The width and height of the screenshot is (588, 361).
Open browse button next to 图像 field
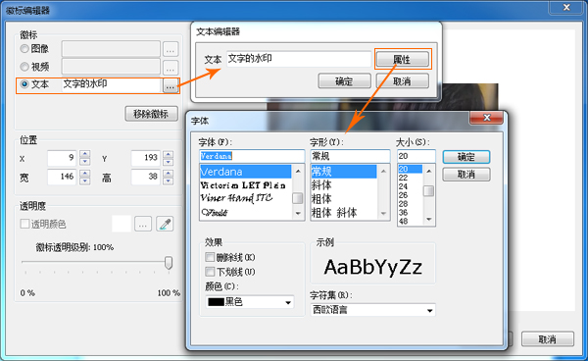(x=171, y=49)
